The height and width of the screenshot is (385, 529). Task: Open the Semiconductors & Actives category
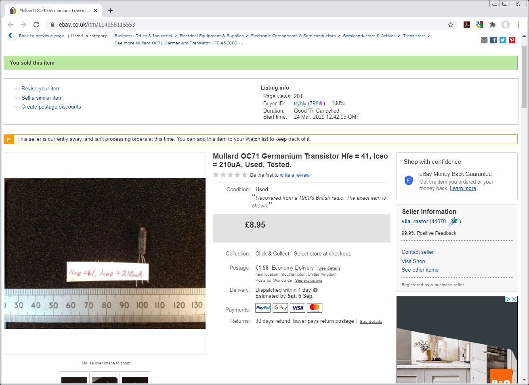[x=369, y=36]
